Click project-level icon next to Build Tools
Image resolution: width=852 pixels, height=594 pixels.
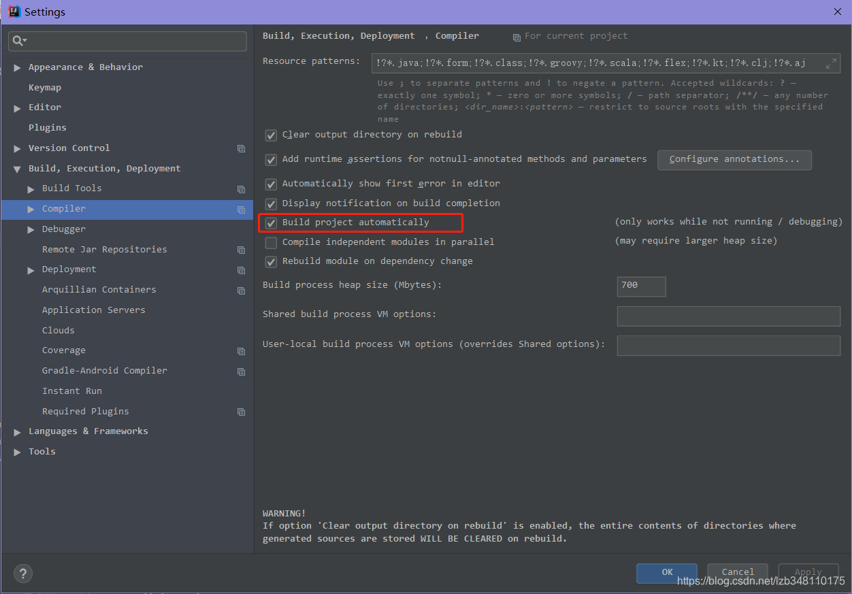(x=241, y=189)
